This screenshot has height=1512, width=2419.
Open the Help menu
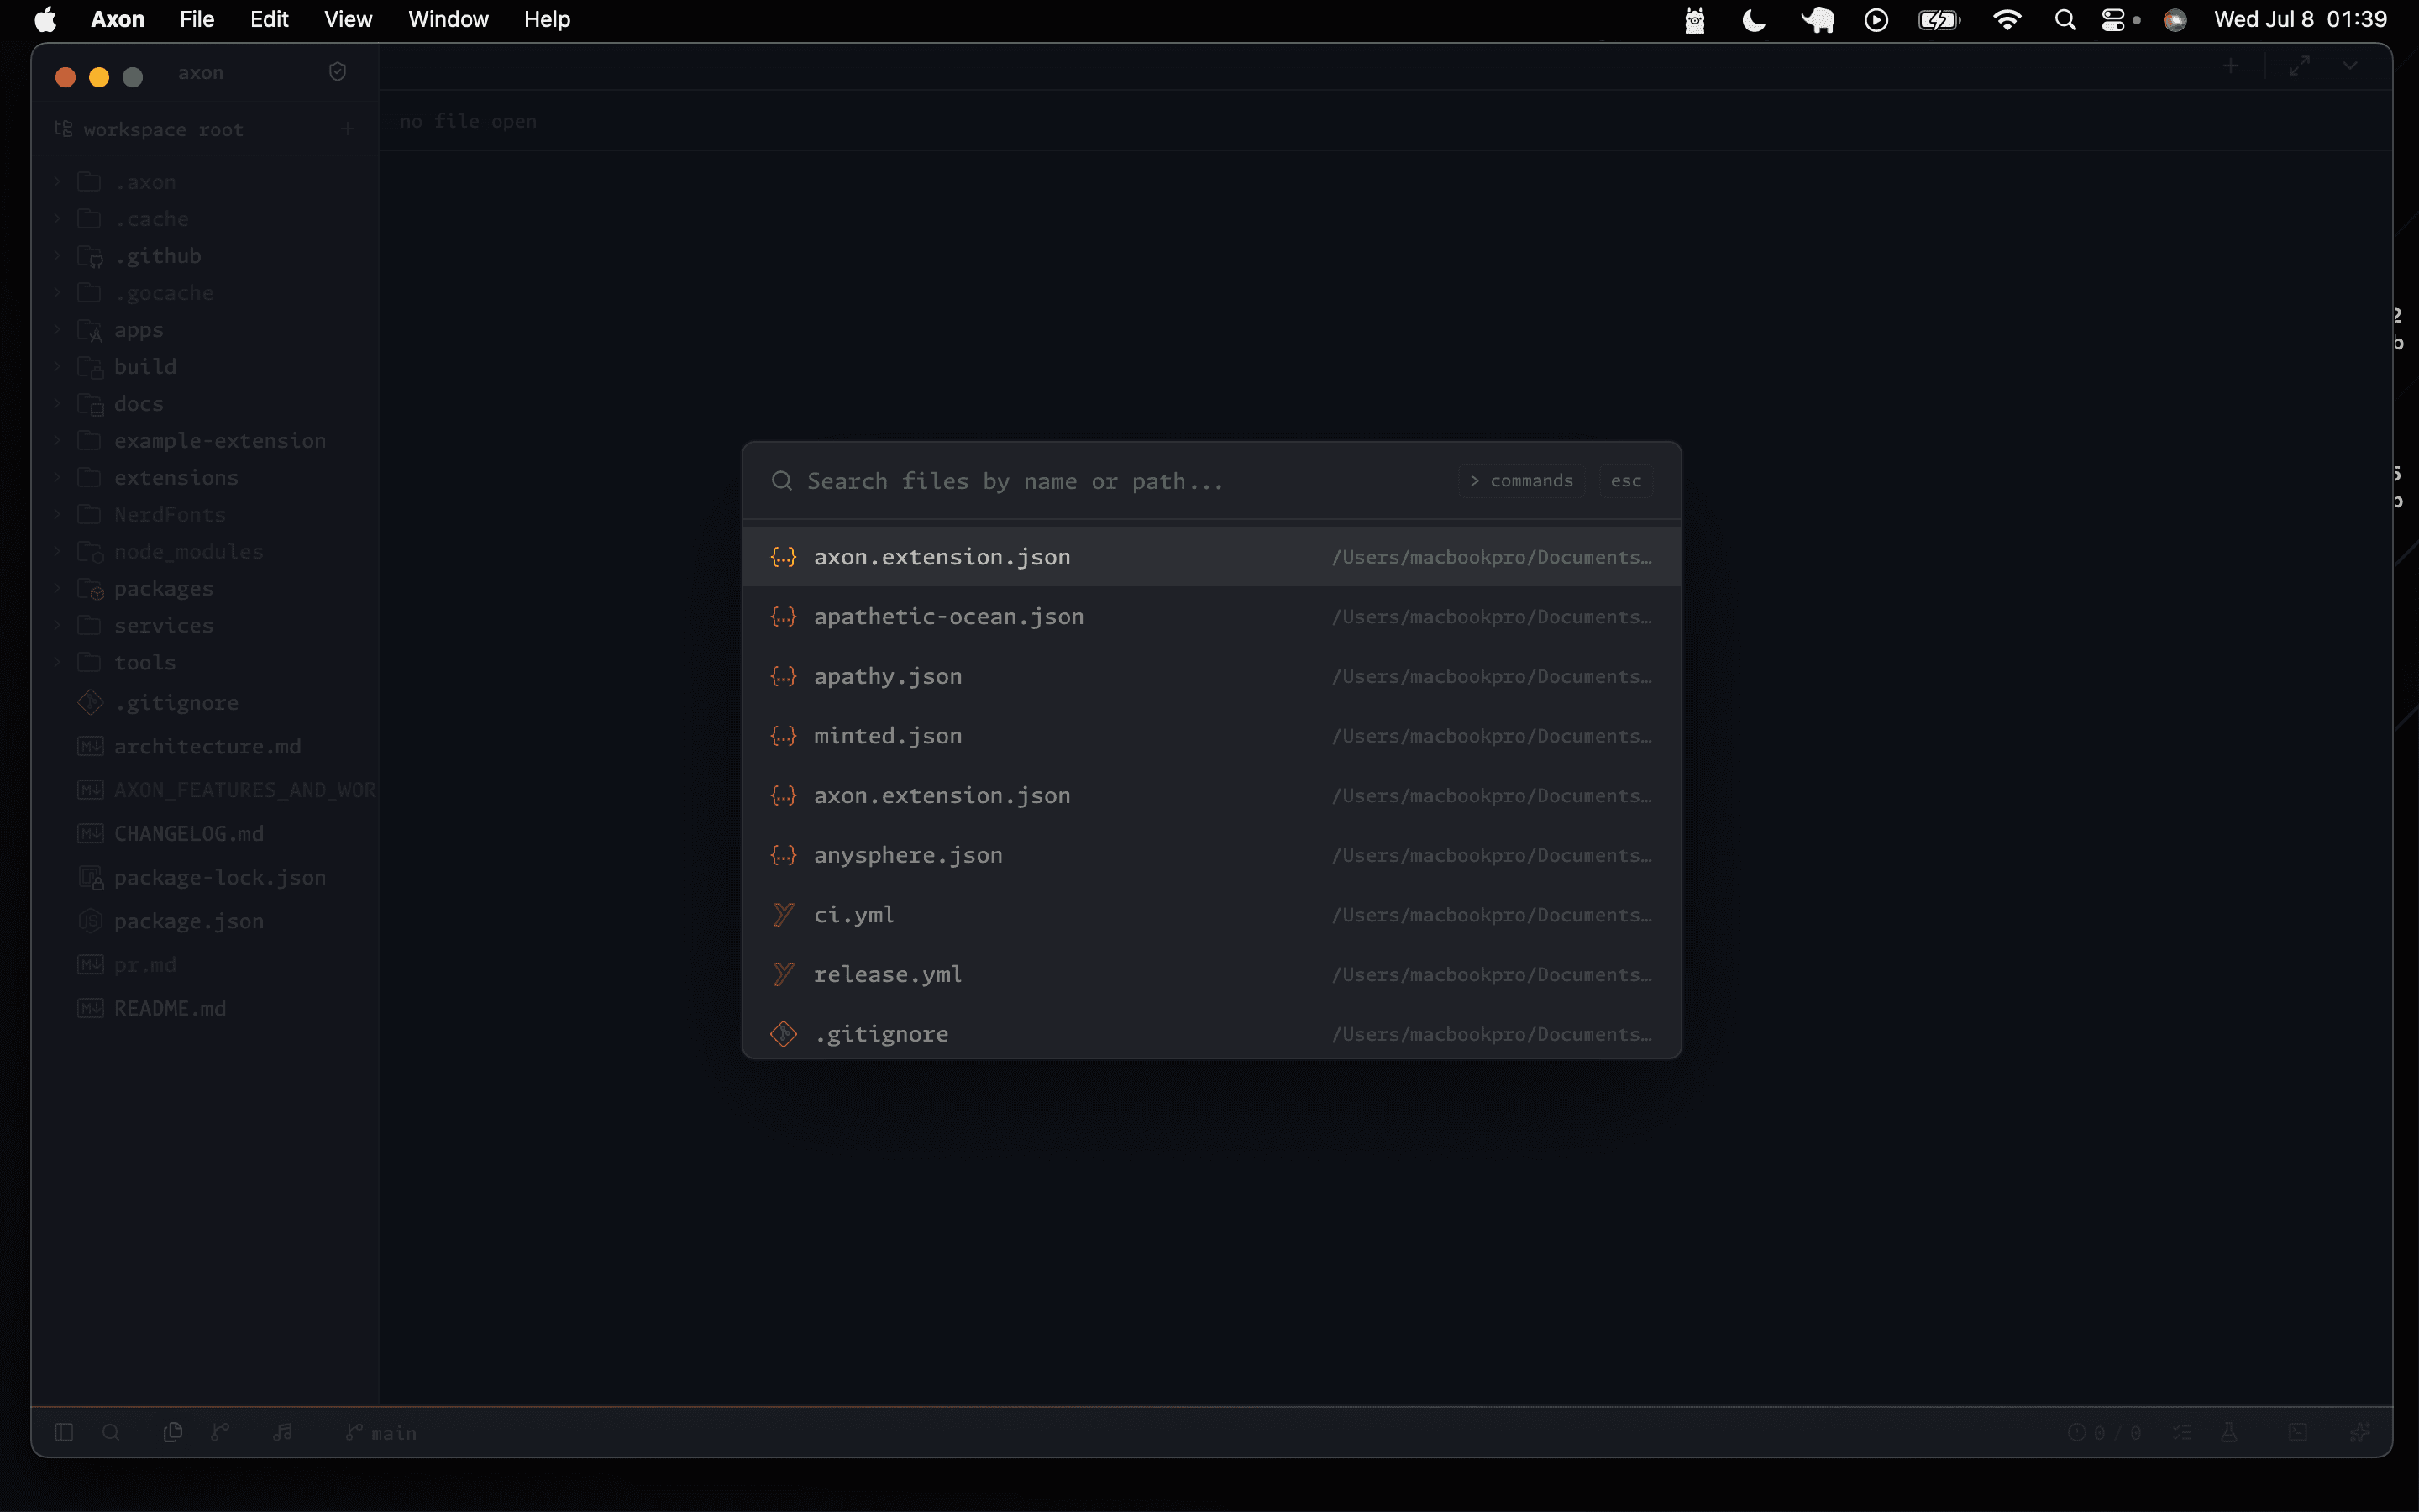pos(547,19)
